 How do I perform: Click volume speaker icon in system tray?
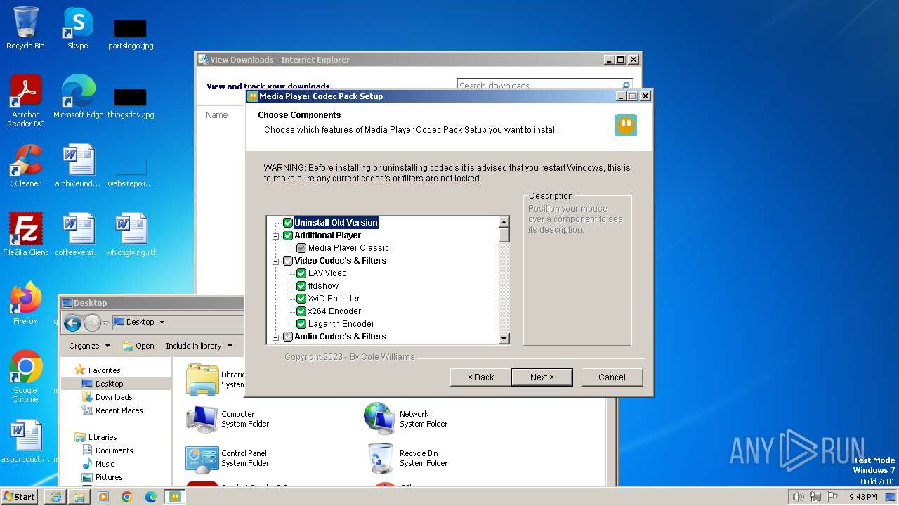pyautogui.click(x=798, y=497)
